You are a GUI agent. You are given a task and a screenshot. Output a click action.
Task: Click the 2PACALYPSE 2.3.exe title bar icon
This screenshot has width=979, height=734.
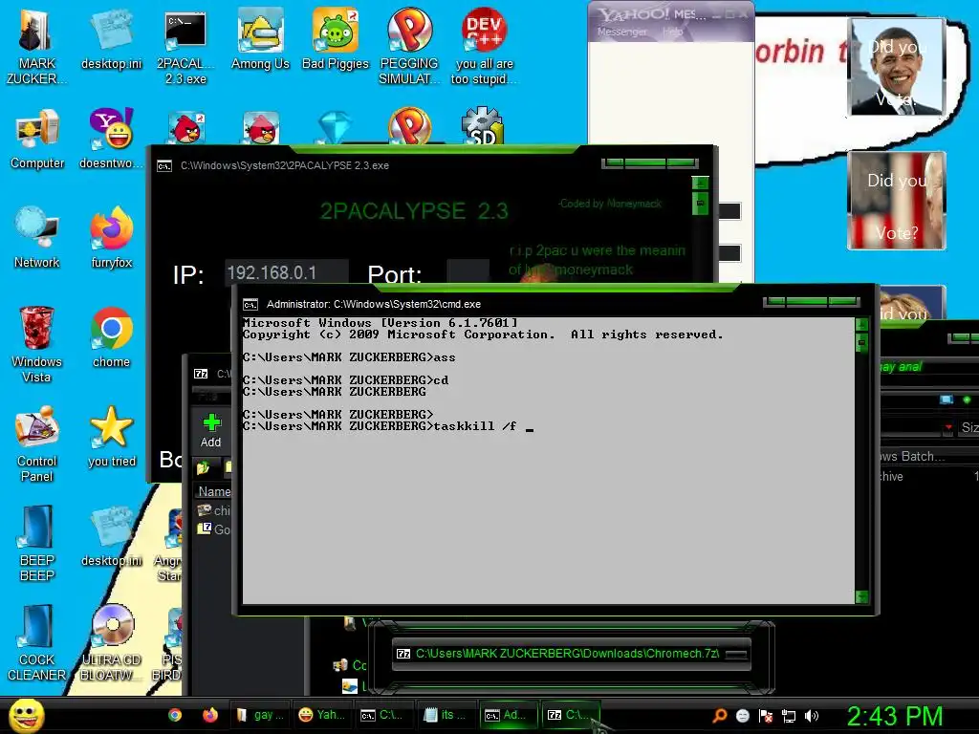click(x=164, y=166)
